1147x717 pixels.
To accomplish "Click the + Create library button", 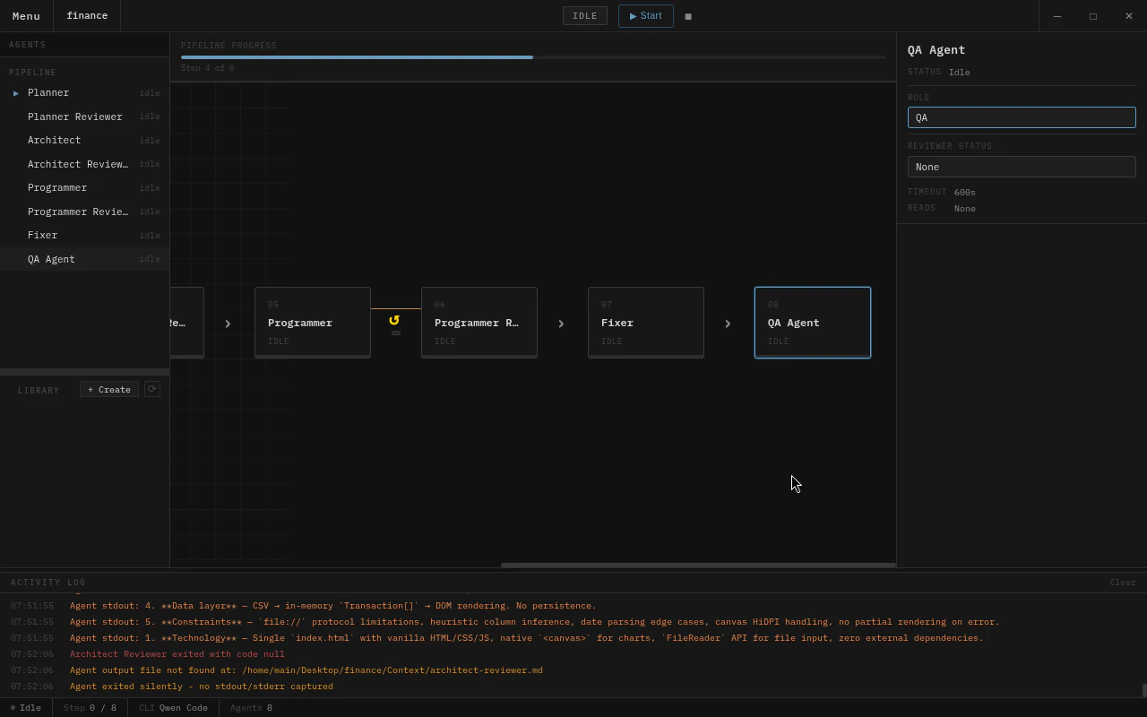I will (109, 389).
